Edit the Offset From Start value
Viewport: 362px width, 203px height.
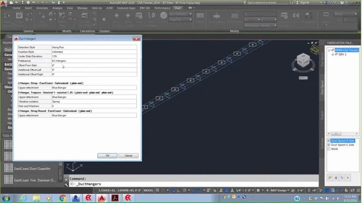coord(94,65)
